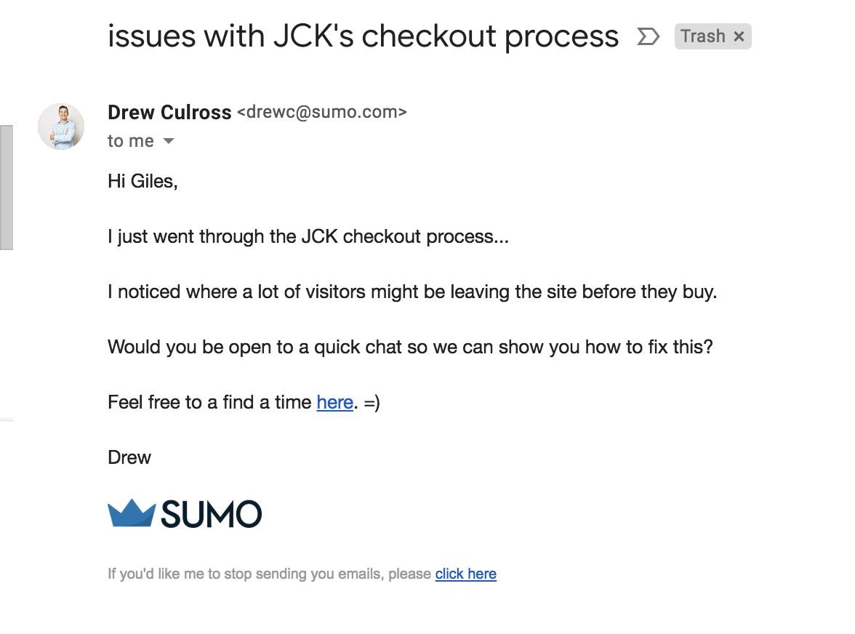Click the "Hi Giles," greeting line
This screenshot has width=855, height=634.
coord(142,181)
